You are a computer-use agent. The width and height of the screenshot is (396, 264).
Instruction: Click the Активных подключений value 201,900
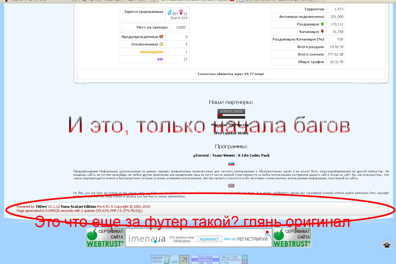coord(337,17)
